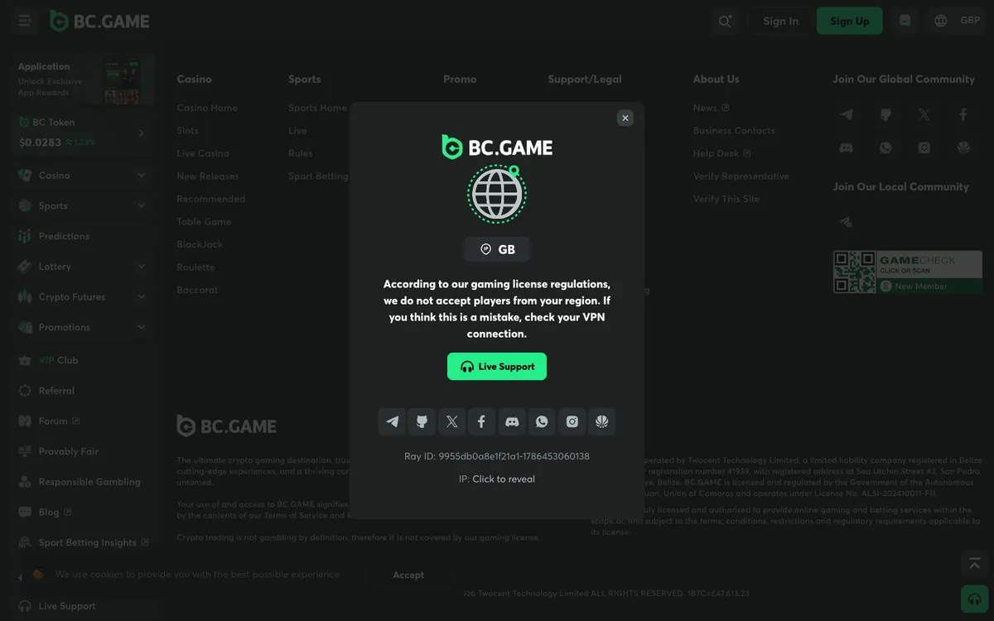Open GitHub icon in the dialog
The height and width of the screenshot is (621, 994).
(x=422, y=421)
